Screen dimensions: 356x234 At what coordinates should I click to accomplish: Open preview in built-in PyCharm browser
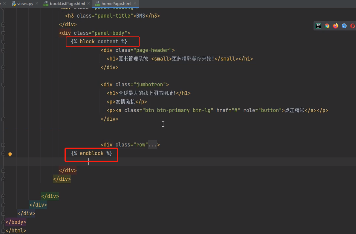318,26
